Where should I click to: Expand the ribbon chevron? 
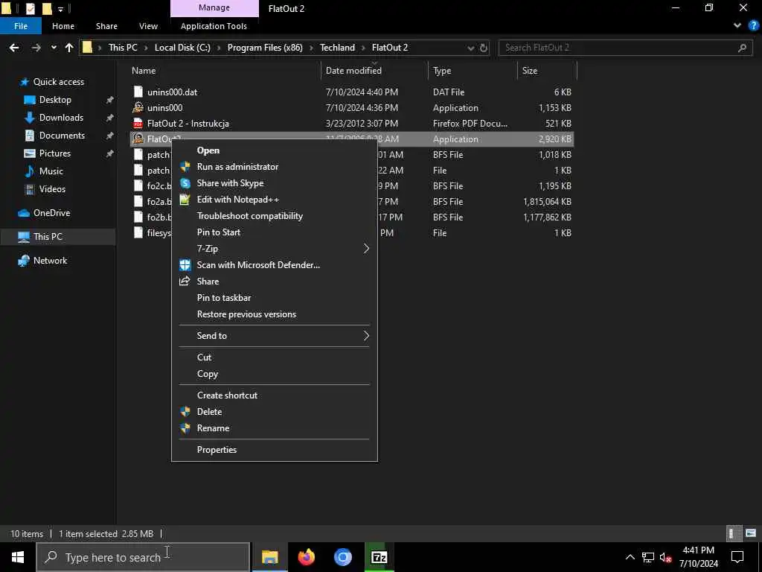737,26
